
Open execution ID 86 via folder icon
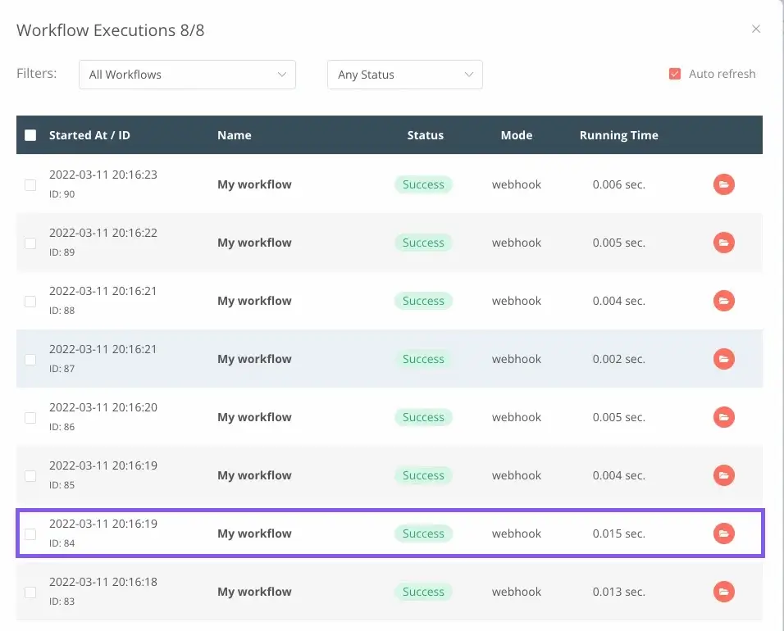pyautogui.click(x=723, y=417)
